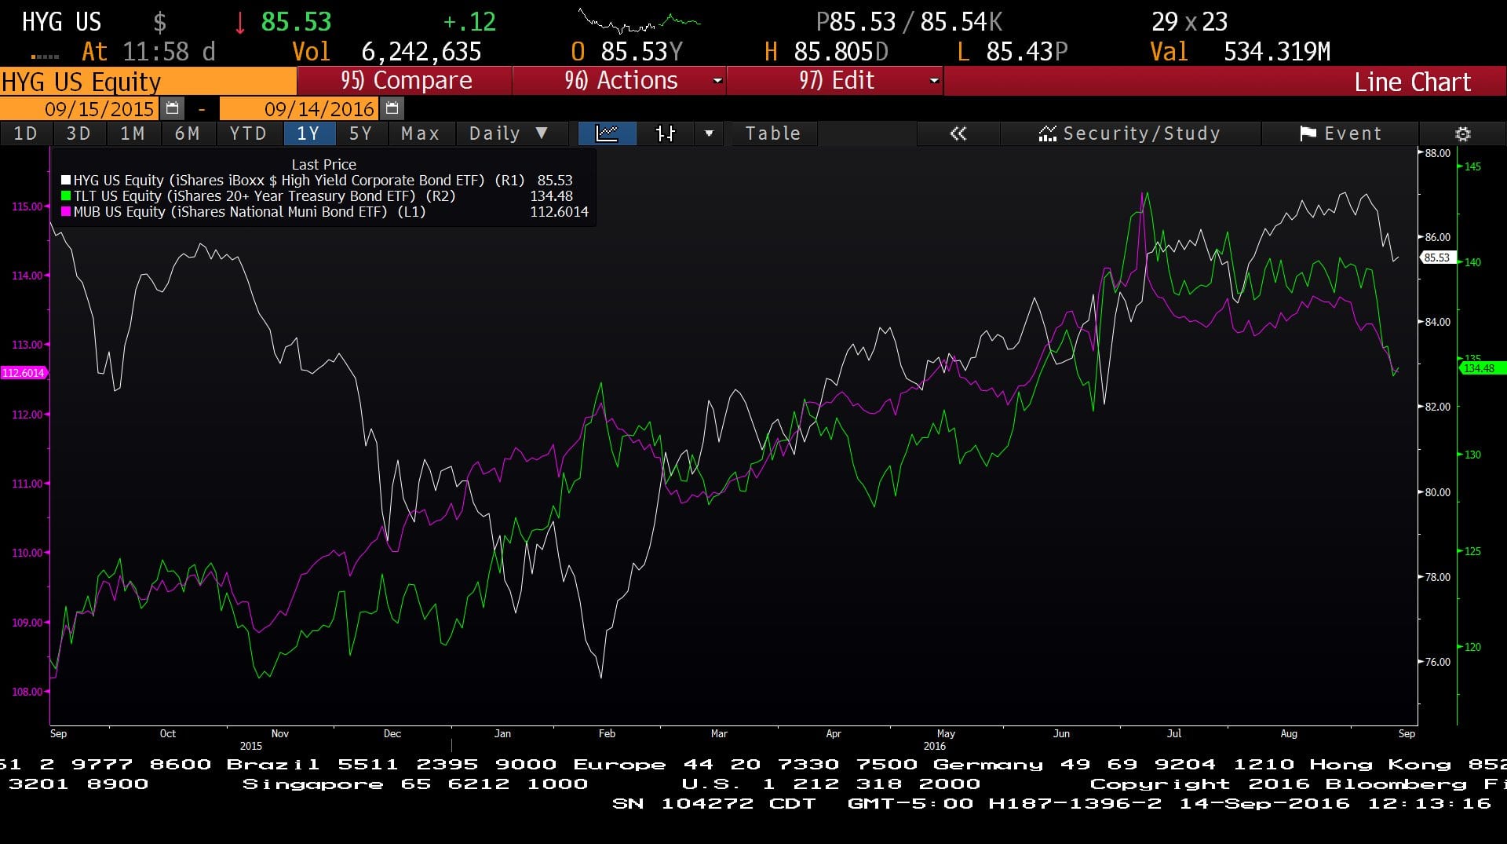Open the end date calendar picker
The width and height of the screenshot is (1507, 844).
click(x=392, y=108)
